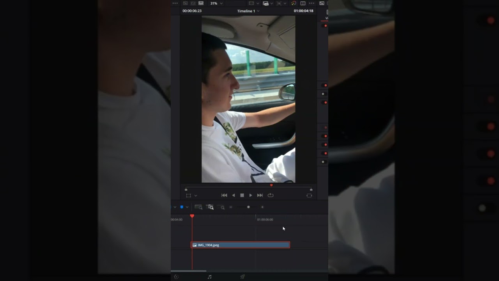Viewport: 499px width, 281px height.
Task: Select the Transform overlay tool under the viewer
Action: click(189, 196)
